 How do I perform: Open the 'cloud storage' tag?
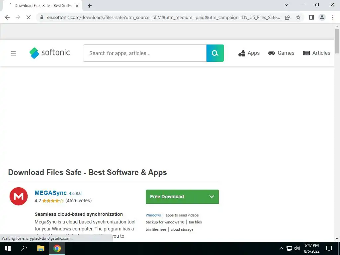[x=182, y=229]
